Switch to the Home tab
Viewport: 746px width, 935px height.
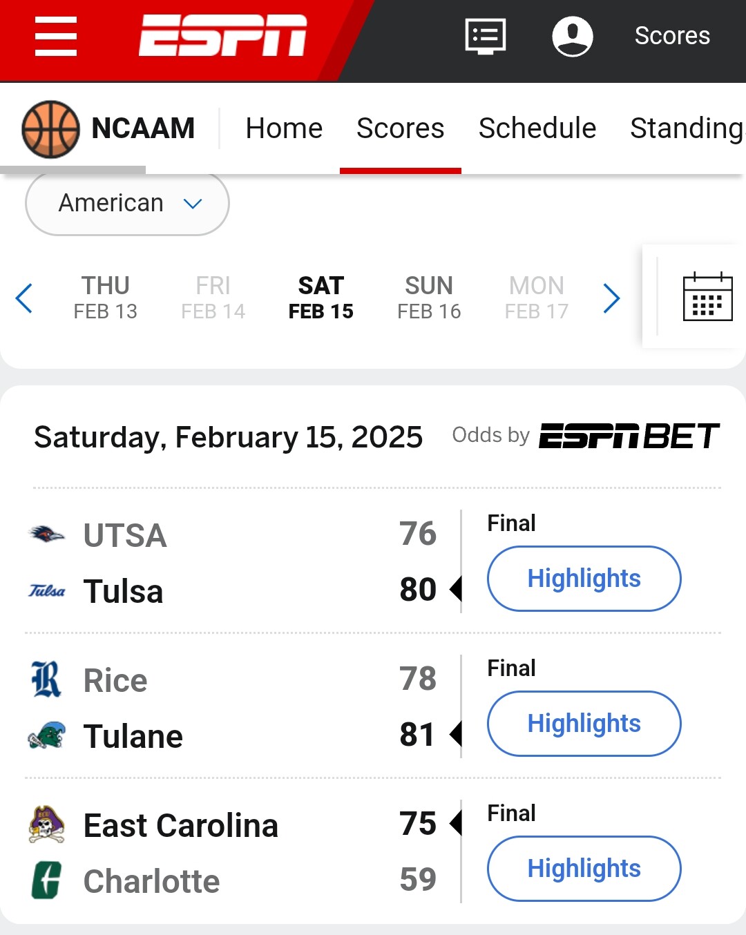(x=284, y=128)
